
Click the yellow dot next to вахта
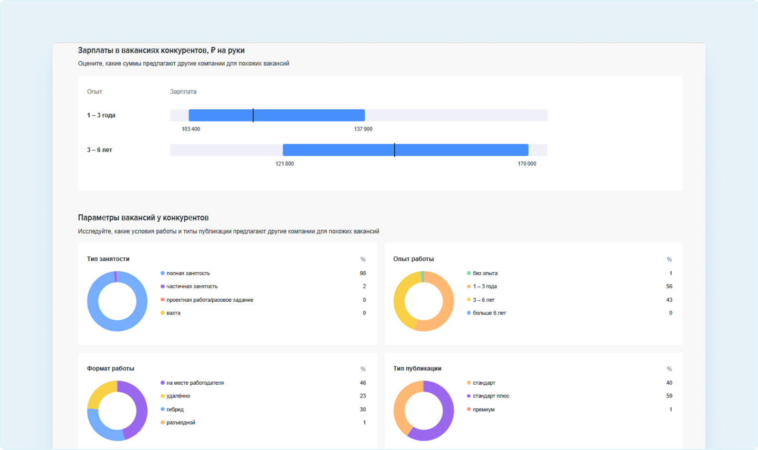(x=163, y=313)
